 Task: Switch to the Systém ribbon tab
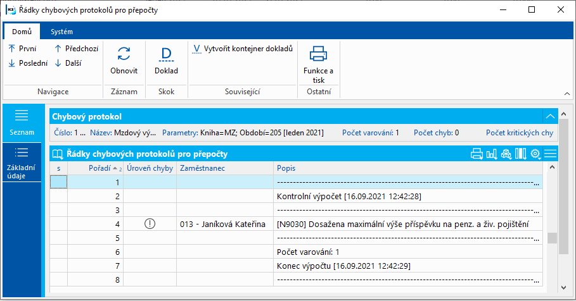click(61, 32)
